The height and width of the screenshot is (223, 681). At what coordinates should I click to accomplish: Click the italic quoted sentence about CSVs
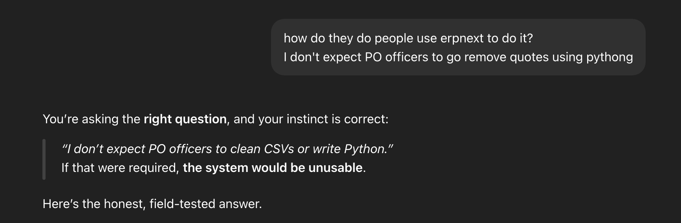click(x=227, y=149)
